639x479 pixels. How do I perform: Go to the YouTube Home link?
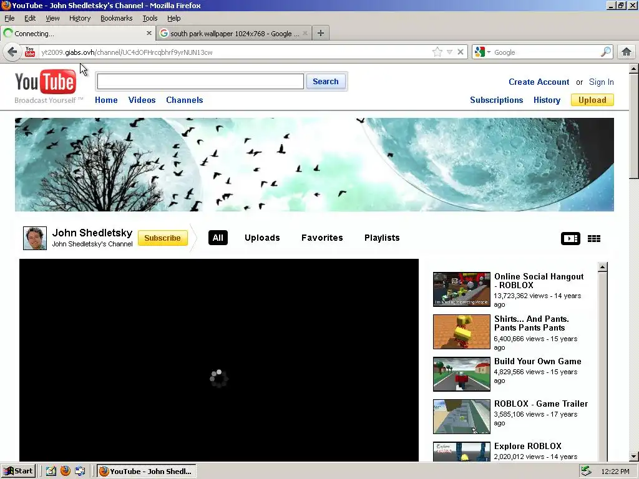pos(106,100)
